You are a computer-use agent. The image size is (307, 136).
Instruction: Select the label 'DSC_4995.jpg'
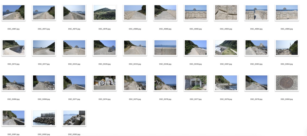pyautogui.click(x=287, y=29)
